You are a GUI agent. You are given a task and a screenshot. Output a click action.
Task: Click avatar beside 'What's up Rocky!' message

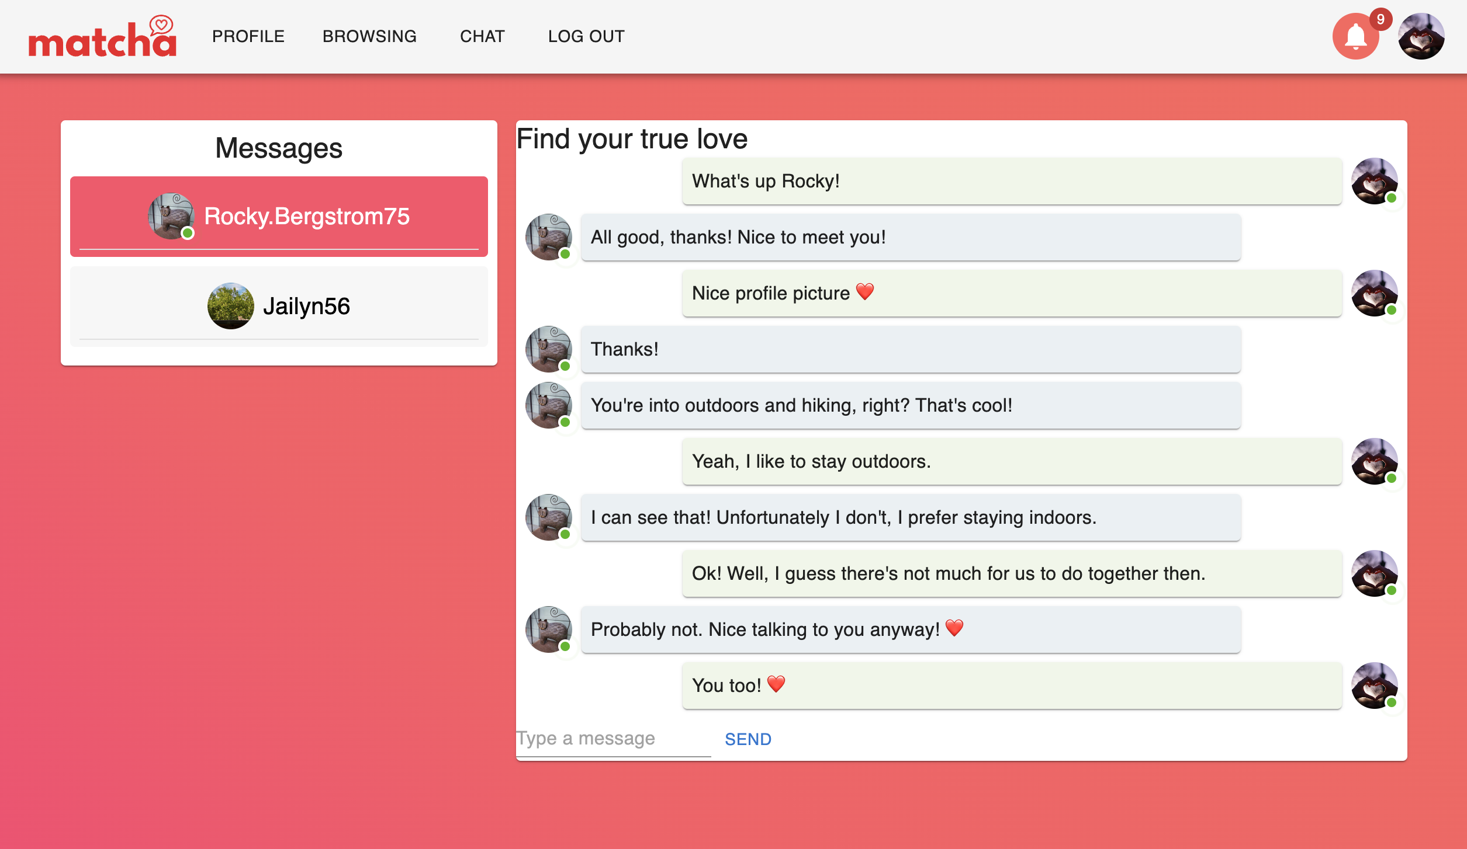[1374, 181]
